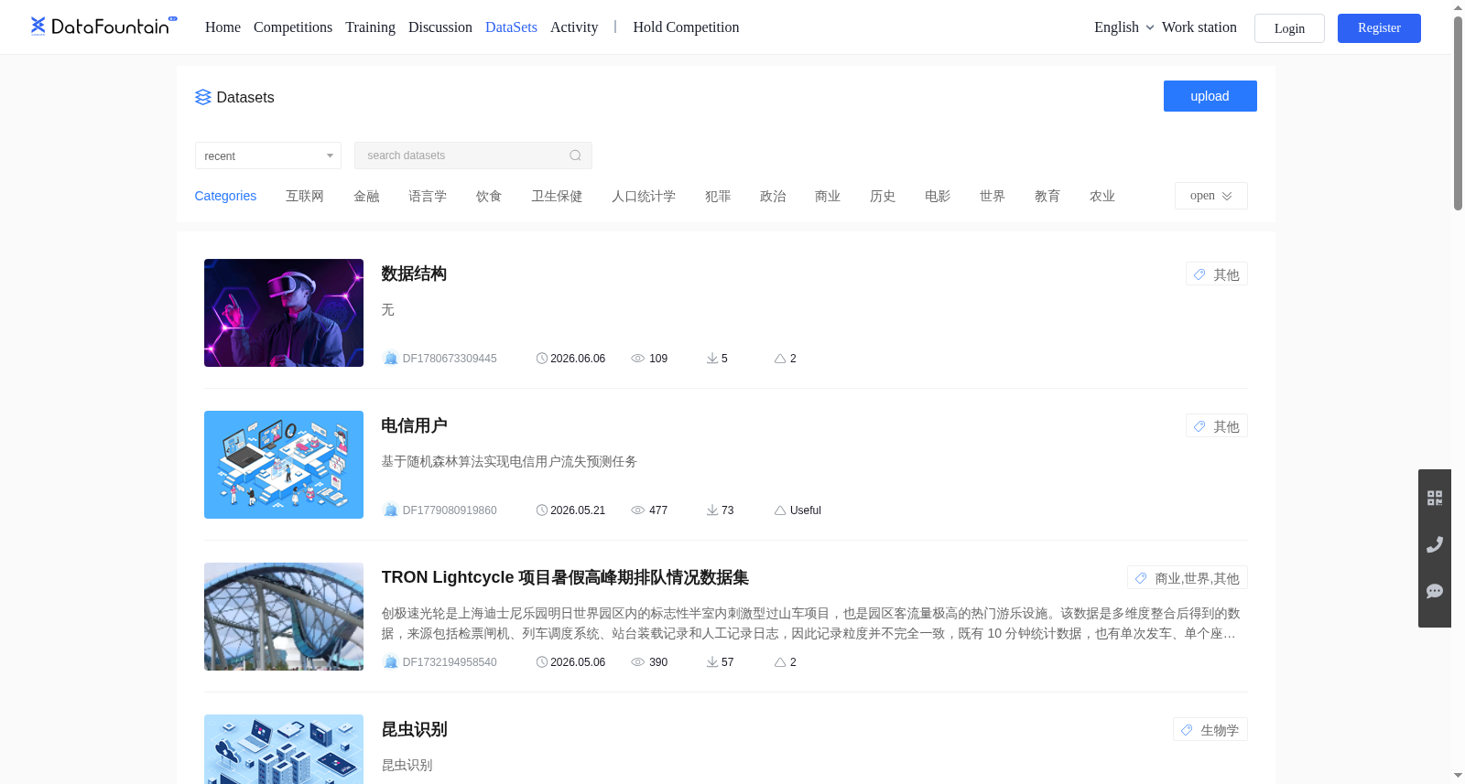Click clock icon next to 2026.06.06
This screenshot has height=784, width=1465.
click(542, 359)
